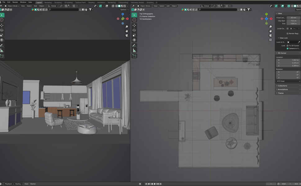Select the Move tool in right viewport

pos(134,25)
